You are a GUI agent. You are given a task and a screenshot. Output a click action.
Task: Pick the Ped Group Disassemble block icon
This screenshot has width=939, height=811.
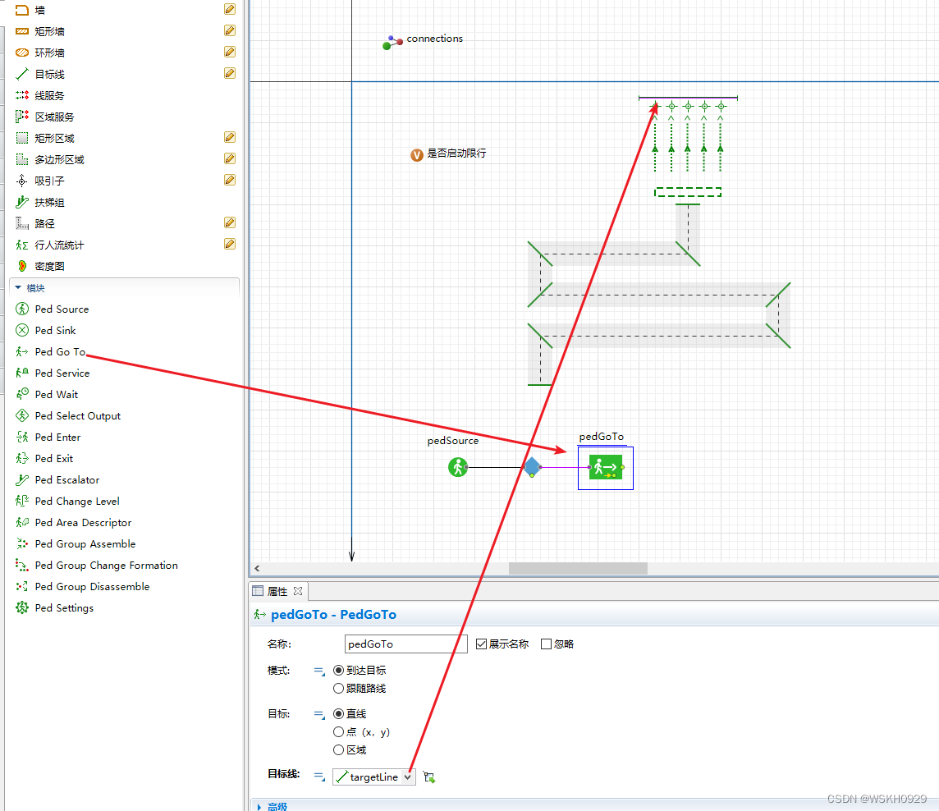point(22,586)
